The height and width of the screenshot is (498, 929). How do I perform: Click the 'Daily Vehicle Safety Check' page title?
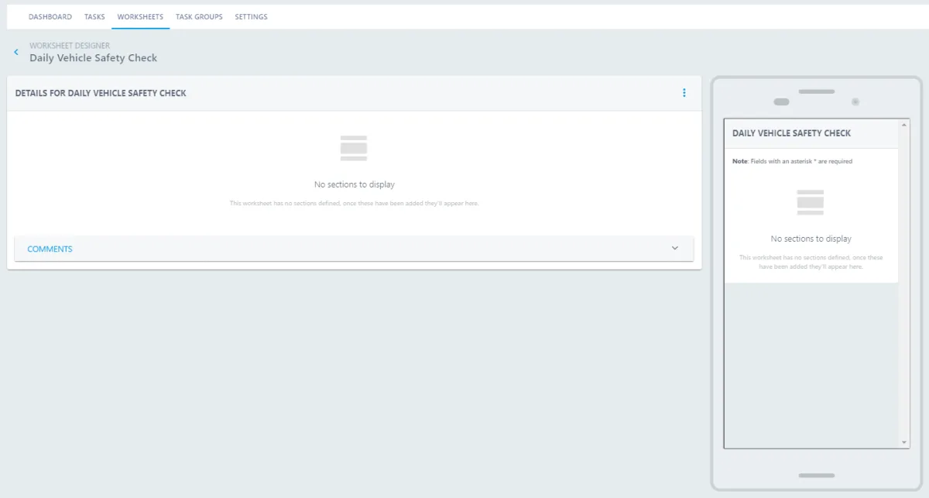coord(93,58)
